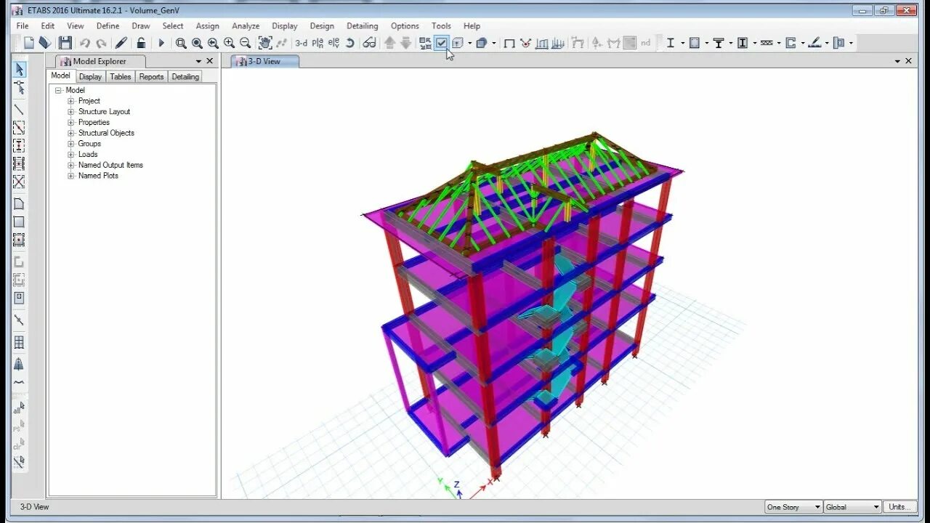Image resolution: width=930 pixels, height=523 pixels.
Task: Select the Draw Beam/Column line tool
Action: (x=19, y=110)
